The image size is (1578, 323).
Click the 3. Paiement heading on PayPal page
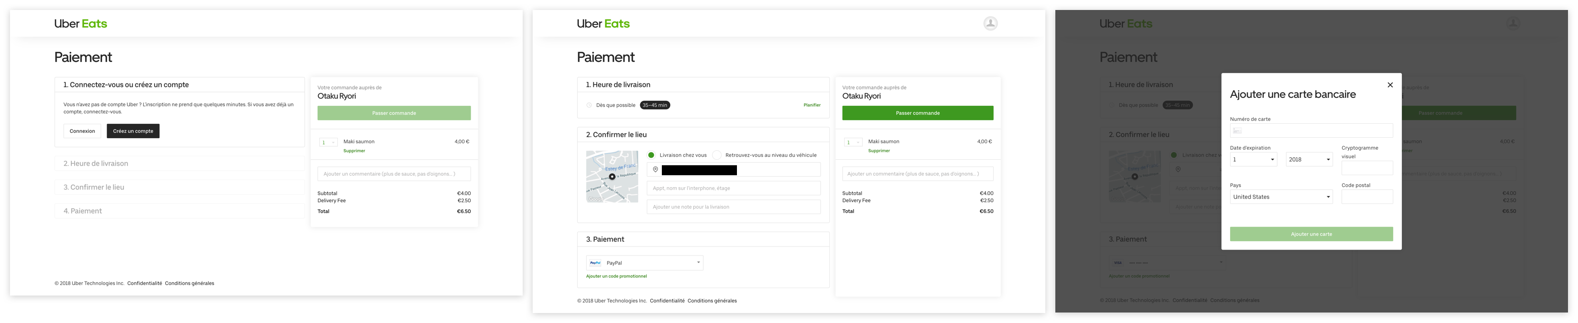(x=605, y=239)
